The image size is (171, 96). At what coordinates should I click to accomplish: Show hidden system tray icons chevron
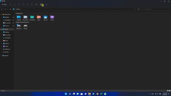pyautogui.click(x=150, y=94)
